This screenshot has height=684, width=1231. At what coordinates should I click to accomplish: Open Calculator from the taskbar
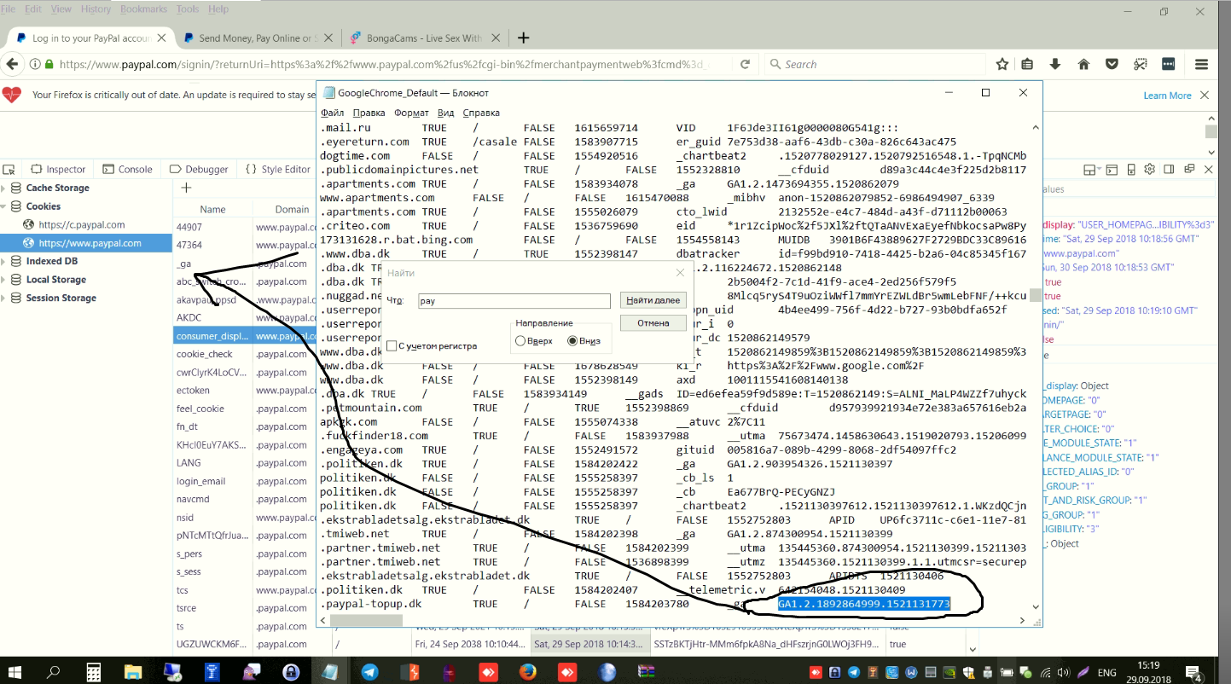(x=95, y=671)
